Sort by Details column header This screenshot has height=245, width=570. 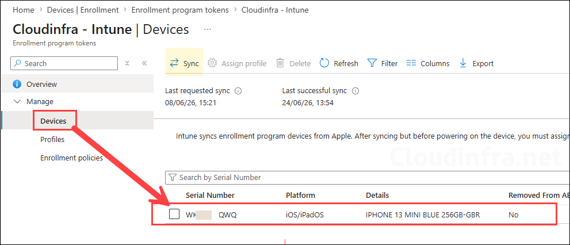(x=377, y=195)
